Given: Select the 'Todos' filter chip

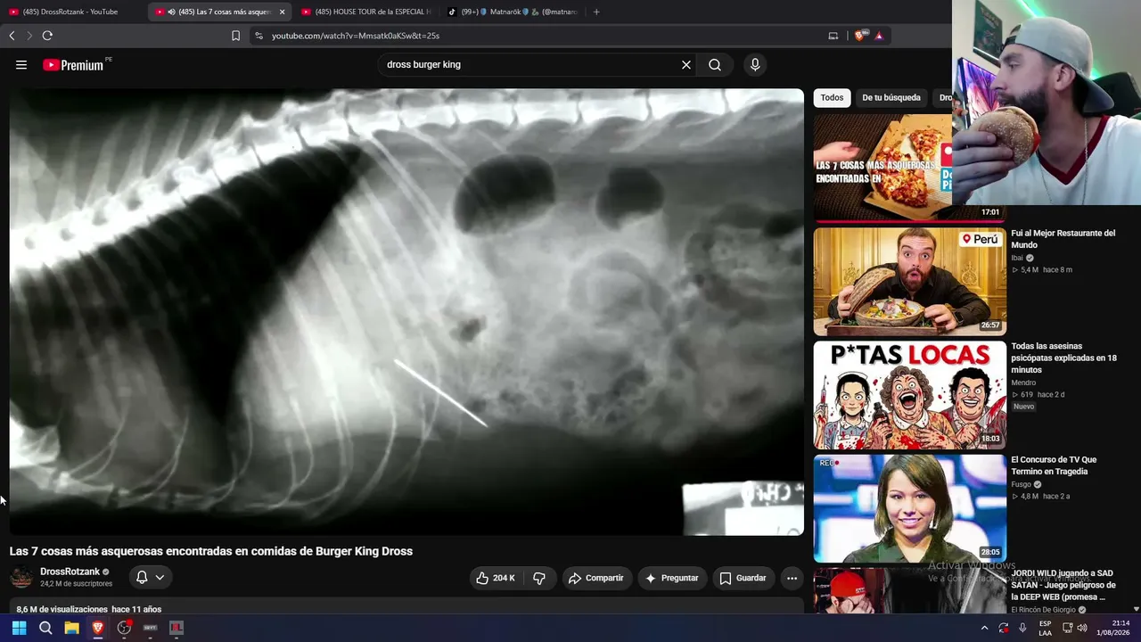Looking at the screenshot, I should pos(832,97).
